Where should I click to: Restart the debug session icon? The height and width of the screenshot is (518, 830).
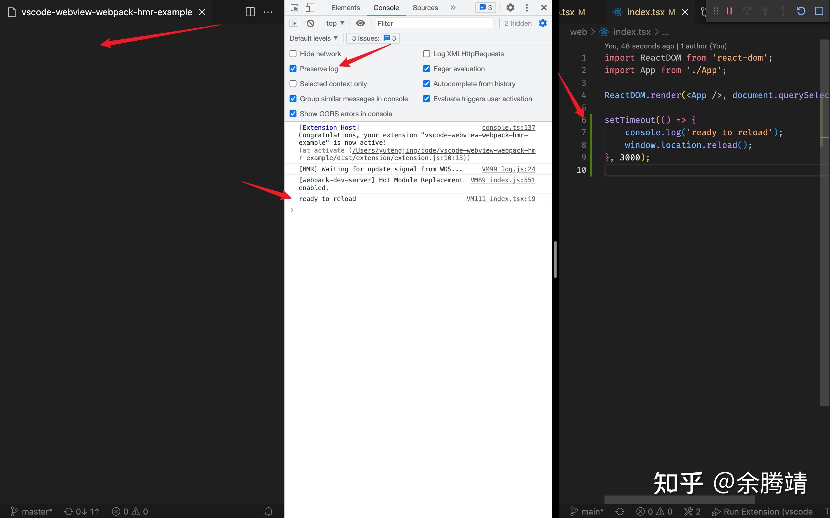[801, 11]
